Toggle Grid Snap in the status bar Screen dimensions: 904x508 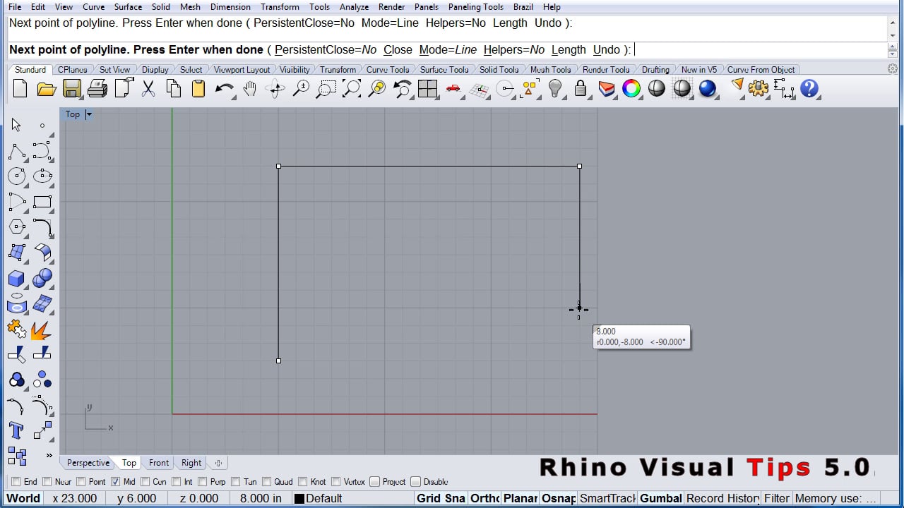coord(441,498)
